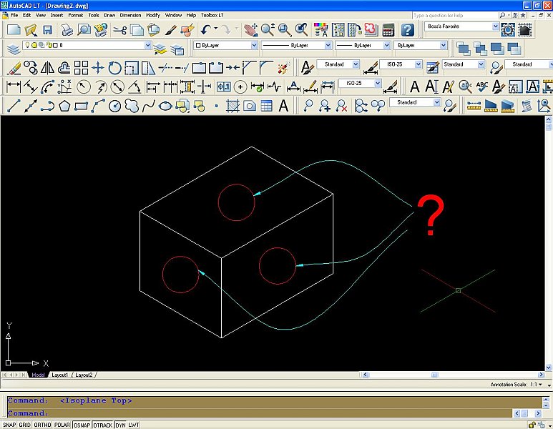Image resolution: width=553 pixels, height=429 pixels.
Task: Select the Rotate tool
Action: click(114, 68)
